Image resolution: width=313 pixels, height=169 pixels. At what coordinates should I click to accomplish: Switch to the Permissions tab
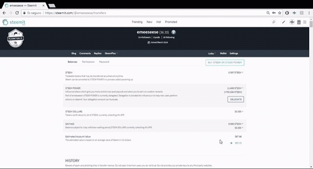click(88, 62)
